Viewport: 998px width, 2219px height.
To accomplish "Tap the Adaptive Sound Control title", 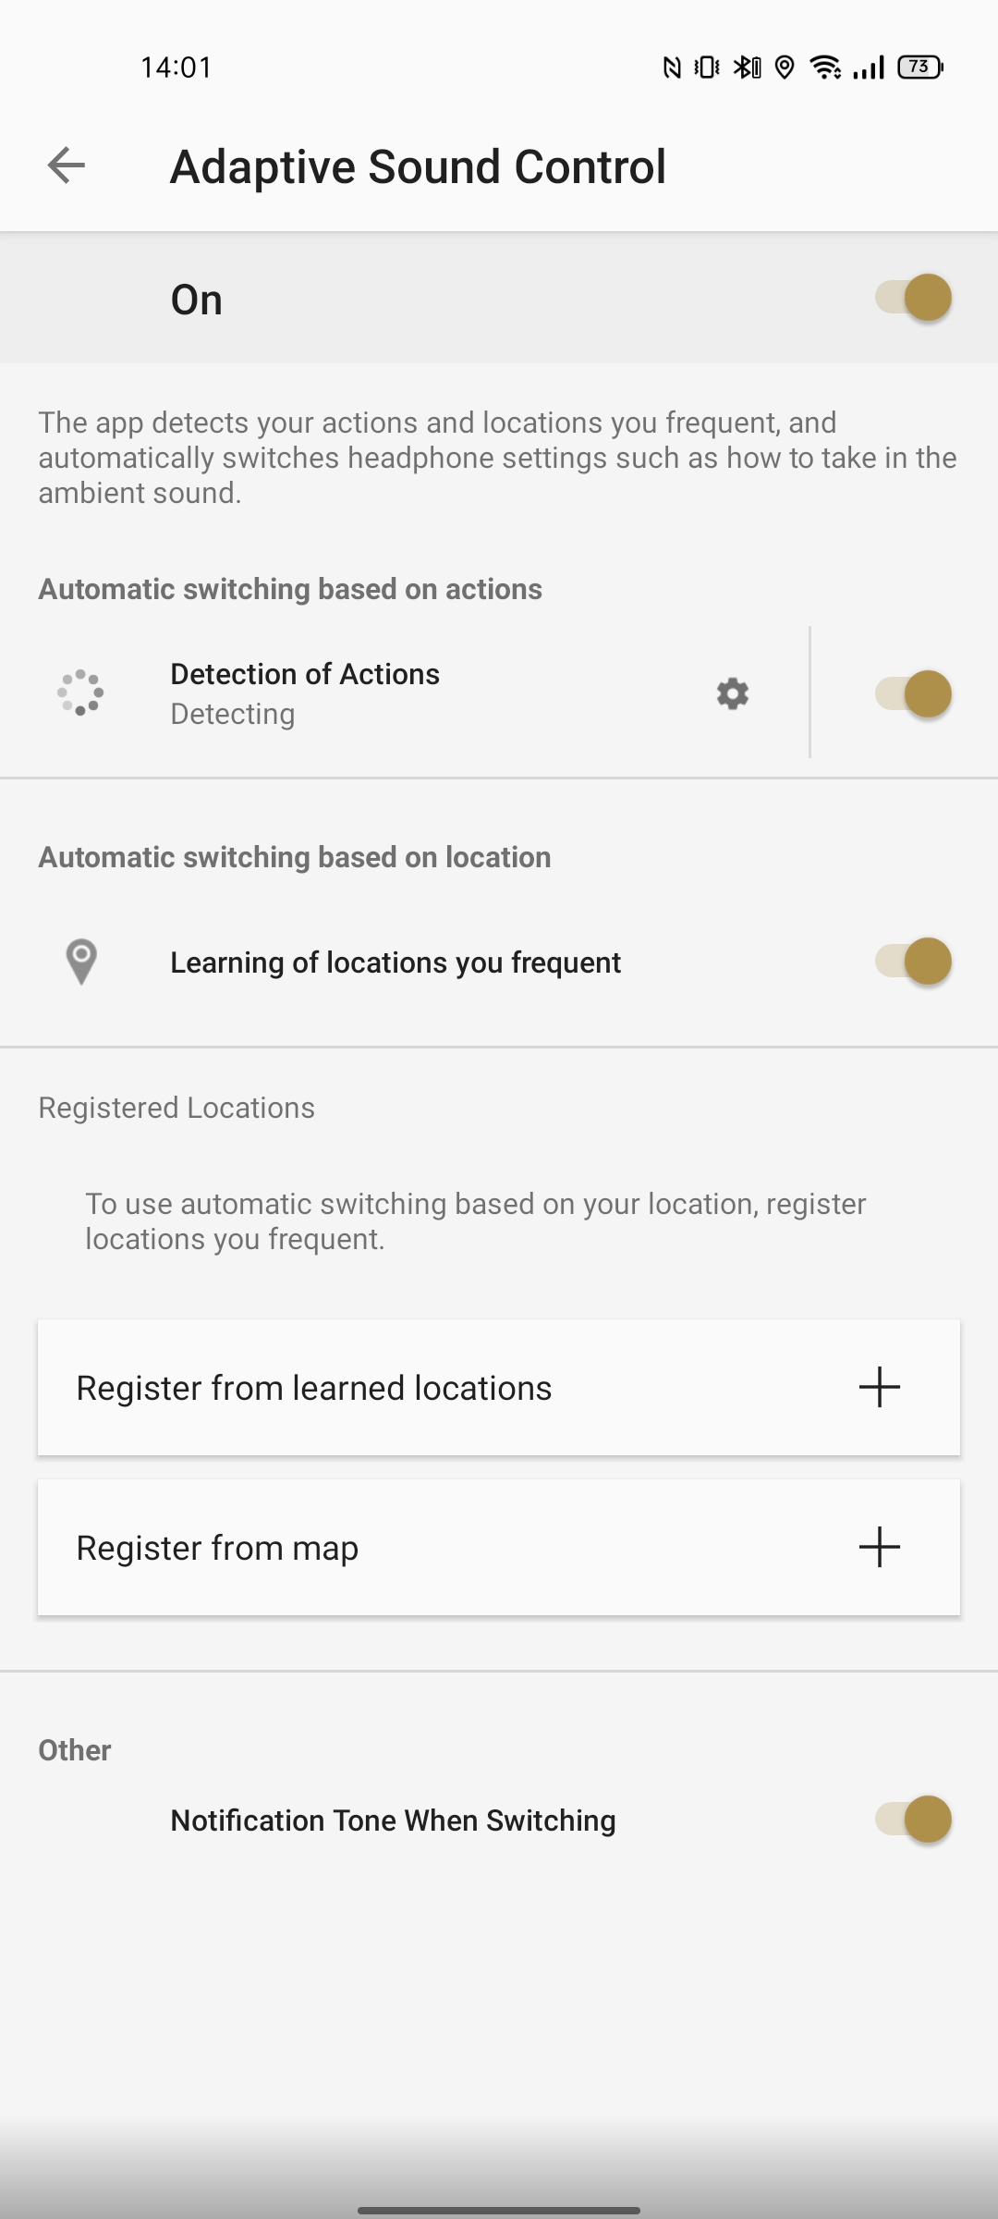I will click(418, 166).
